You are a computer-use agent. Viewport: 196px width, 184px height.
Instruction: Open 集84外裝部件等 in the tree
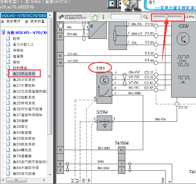(x=26, y=168)
